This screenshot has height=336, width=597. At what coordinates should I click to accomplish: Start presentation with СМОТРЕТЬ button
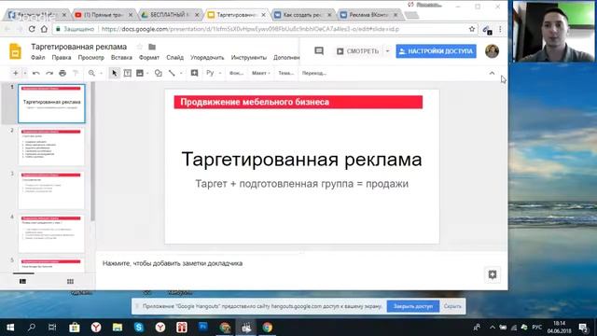357,51
